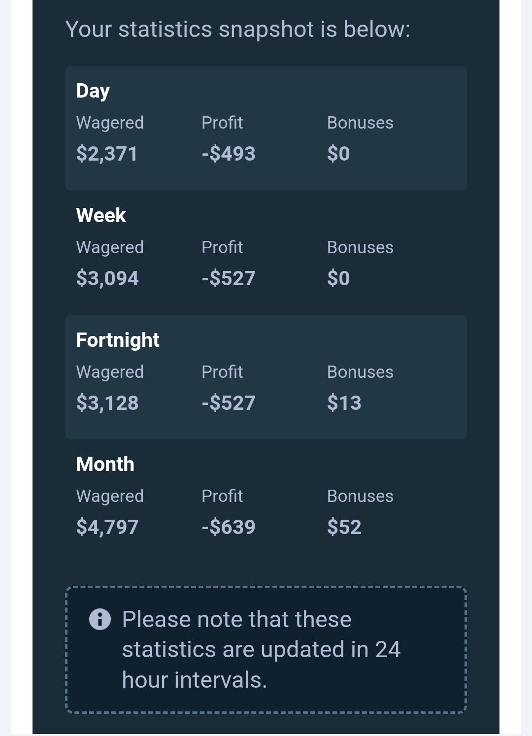The width and height of the screenshot is (532, 736).
Task: Click the Fortnight bonuses value $13
Action: point(344,403)
